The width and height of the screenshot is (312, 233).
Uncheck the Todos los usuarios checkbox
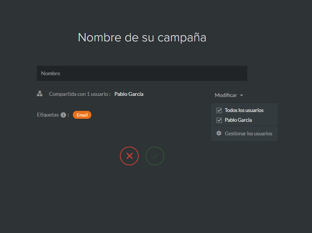[219, 110]
